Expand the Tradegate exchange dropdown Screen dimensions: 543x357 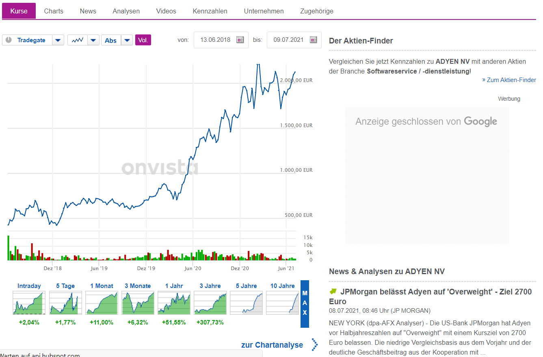click(x=58, y=40)
